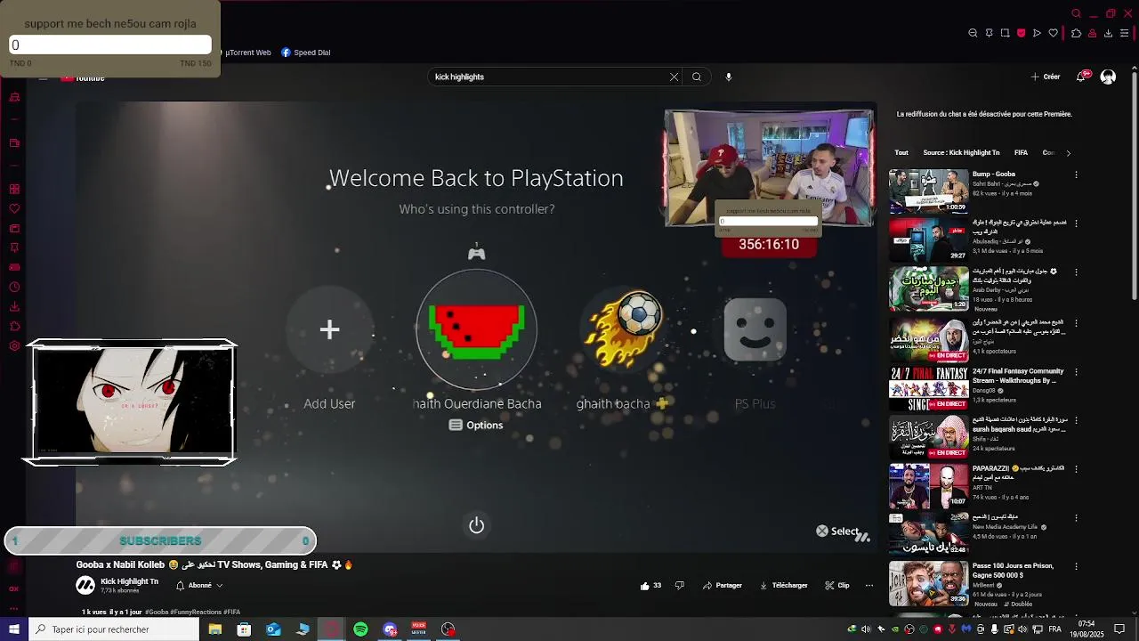The image size is (1139, 641).
Task: Dislike the video with thumbs down
Action: coord(680,586)
